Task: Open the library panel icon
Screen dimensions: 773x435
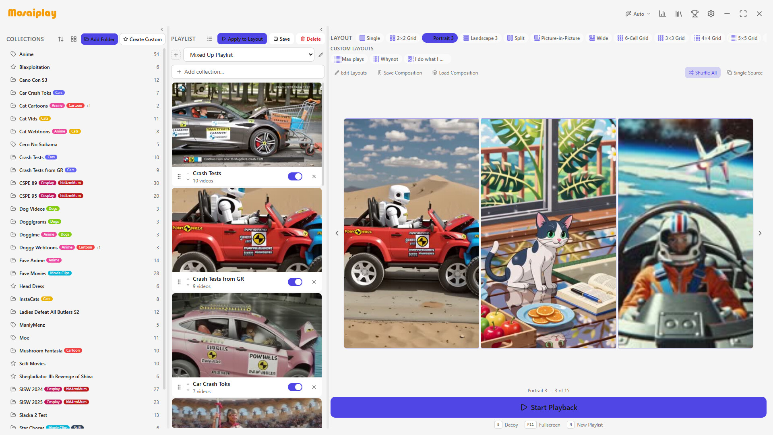Action: 678,13
